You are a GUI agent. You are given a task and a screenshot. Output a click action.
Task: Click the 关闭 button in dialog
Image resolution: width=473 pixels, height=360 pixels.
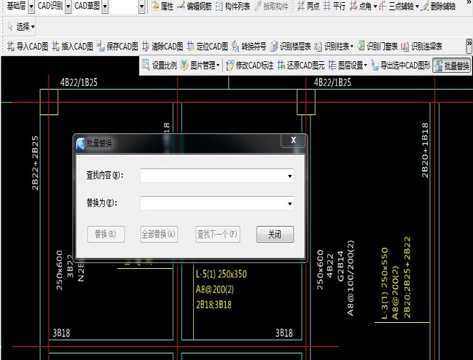point(275,234)
